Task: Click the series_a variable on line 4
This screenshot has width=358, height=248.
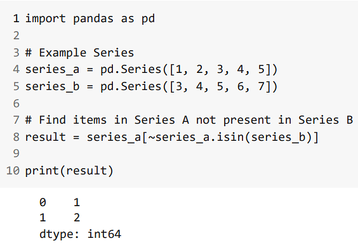Action: pyautogui.click(x=52, y=70)
